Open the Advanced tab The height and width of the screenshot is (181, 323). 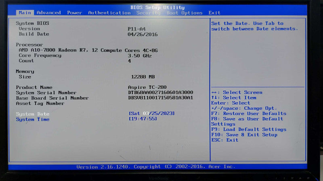pyautogui.click(x=49, y=13)
